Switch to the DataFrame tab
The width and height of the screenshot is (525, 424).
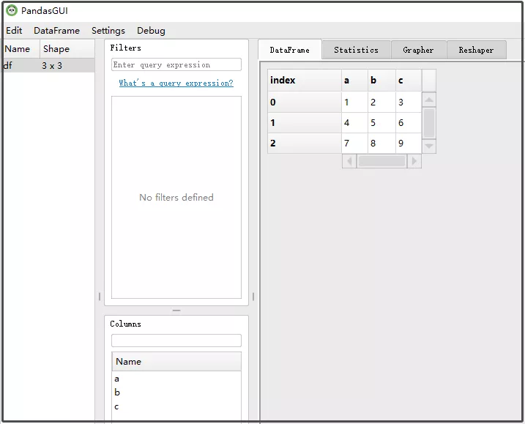point(290,50)
